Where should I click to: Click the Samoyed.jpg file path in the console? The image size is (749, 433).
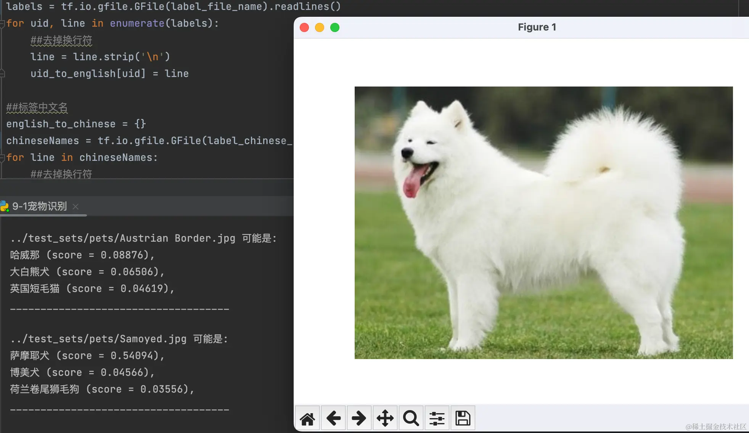tap(98, 339)
